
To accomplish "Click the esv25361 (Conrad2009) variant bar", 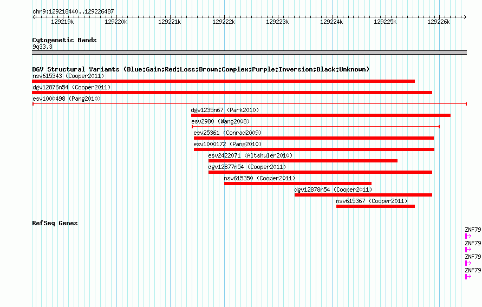I will coord(314,138).
